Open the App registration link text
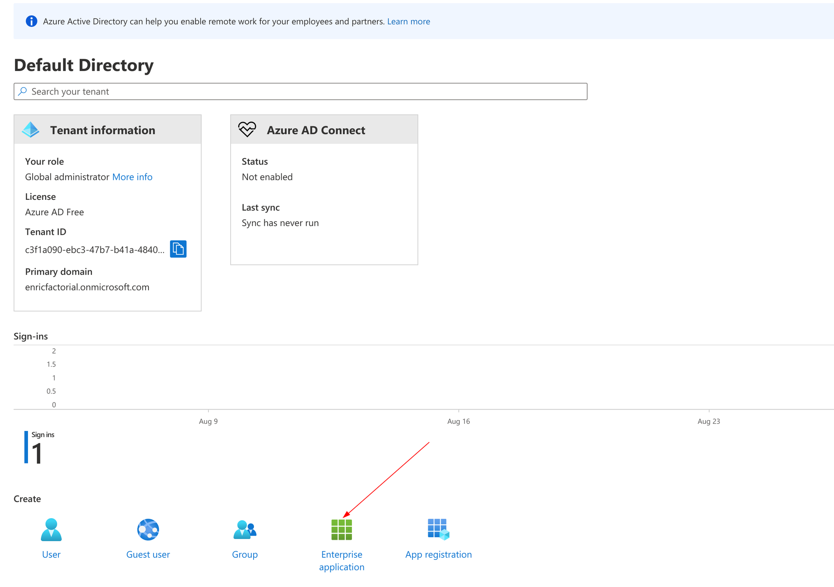 [438, 554]
